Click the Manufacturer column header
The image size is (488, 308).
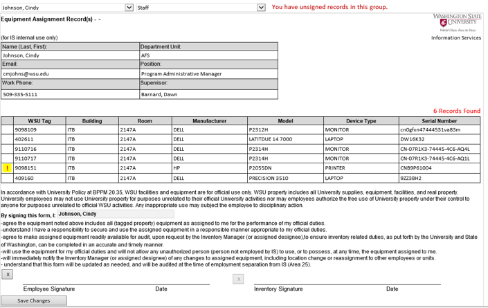pos(209,121)
